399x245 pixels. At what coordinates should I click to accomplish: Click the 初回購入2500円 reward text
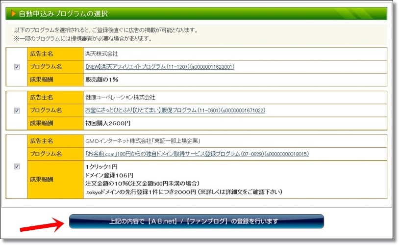tap(108, 123)
